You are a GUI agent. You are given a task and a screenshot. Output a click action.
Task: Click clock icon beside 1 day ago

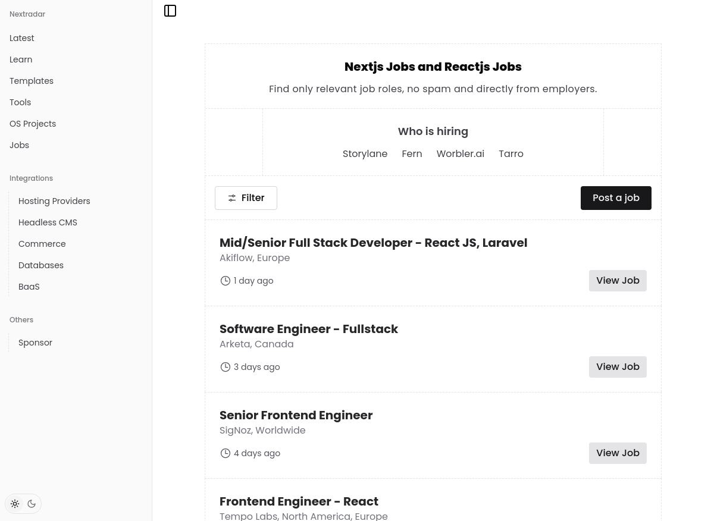point(226,281)
